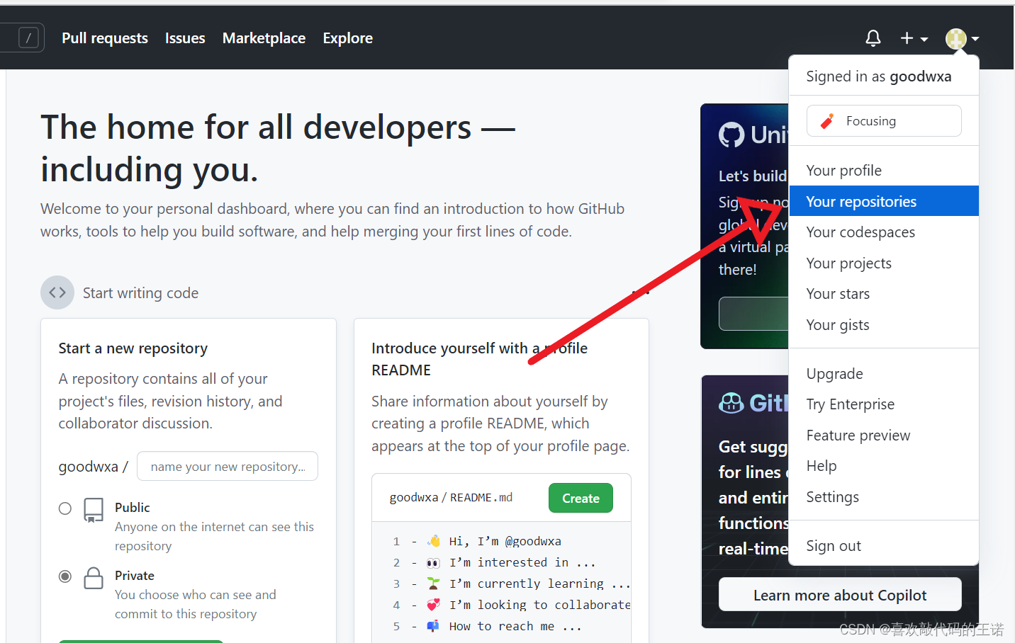Click README line 2 'I'm interested in ...'
Image resolution: width=1015 pixels, height=643 pixels.
(522, 562)
